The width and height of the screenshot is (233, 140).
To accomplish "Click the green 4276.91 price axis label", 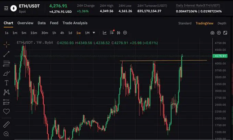I will [220, 56].
